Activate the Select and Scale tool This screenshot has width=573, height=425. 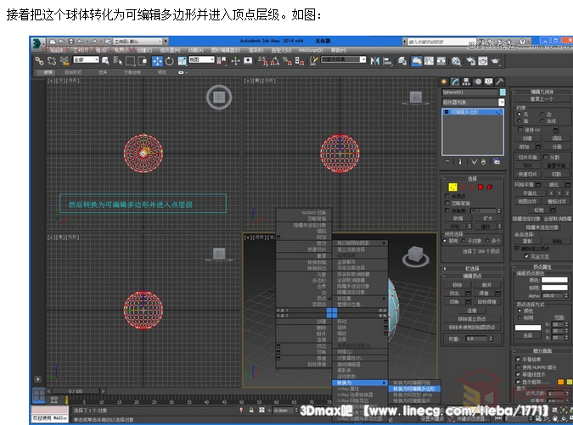[x=182, y=61]
